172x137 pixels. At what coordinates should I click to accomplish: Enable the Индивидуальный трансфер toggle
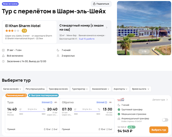click(165, 120)
